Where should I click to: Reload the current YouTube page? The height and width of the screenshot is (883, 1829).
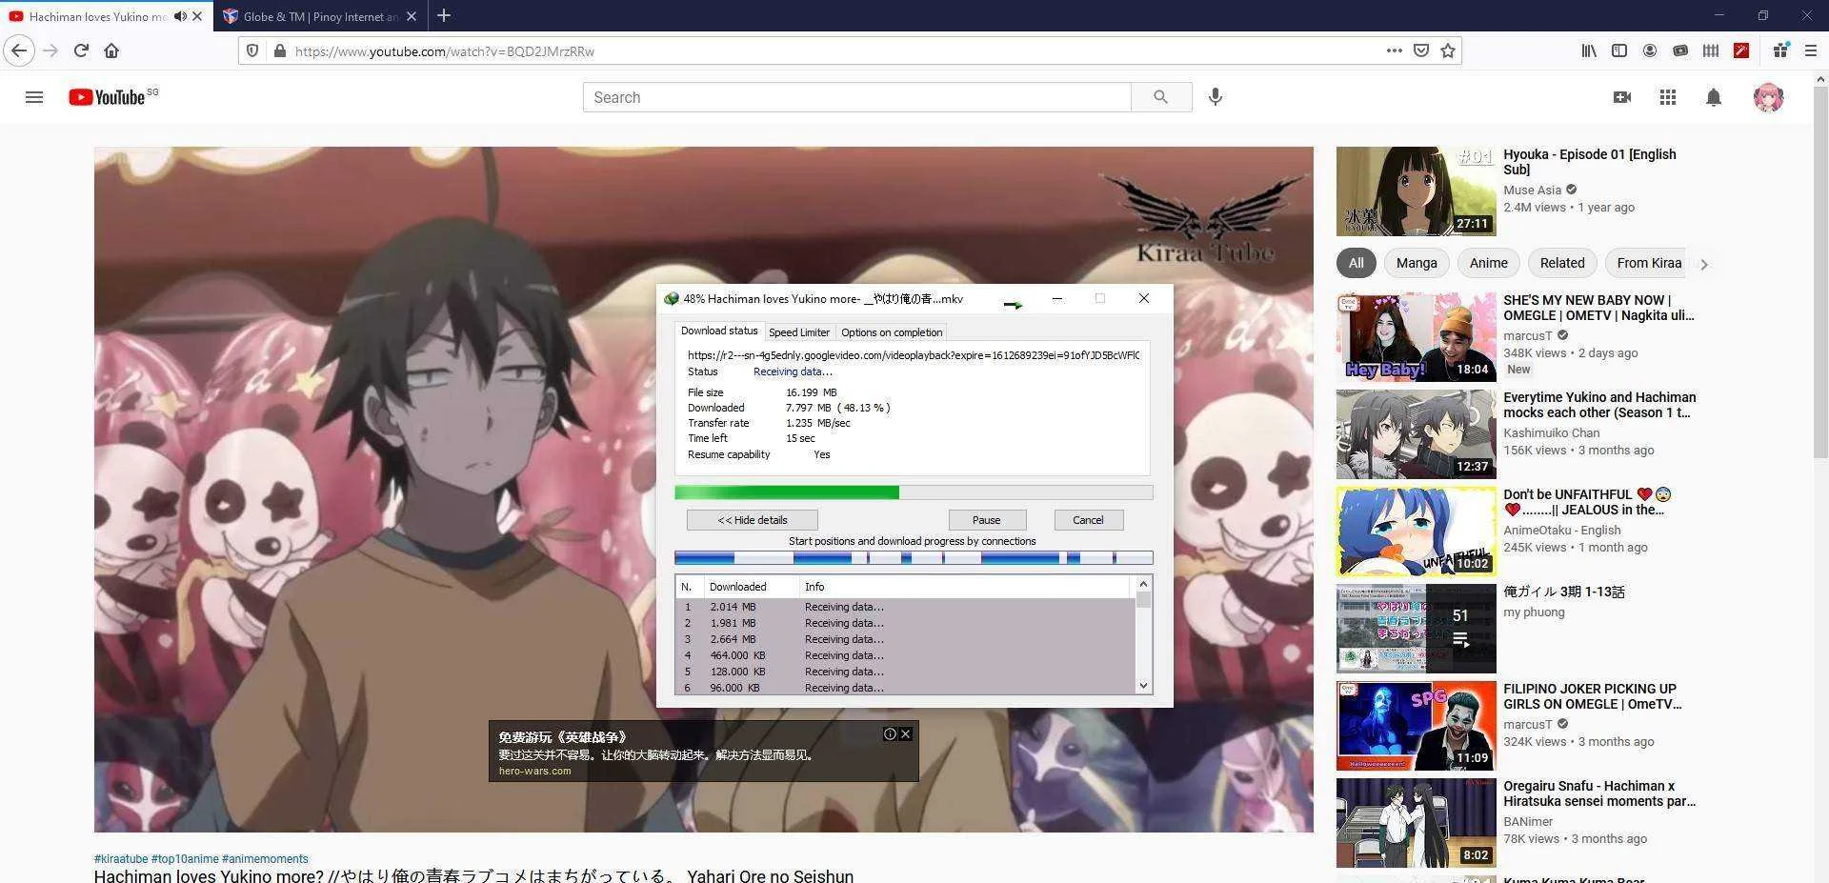(x=81, y=50)
